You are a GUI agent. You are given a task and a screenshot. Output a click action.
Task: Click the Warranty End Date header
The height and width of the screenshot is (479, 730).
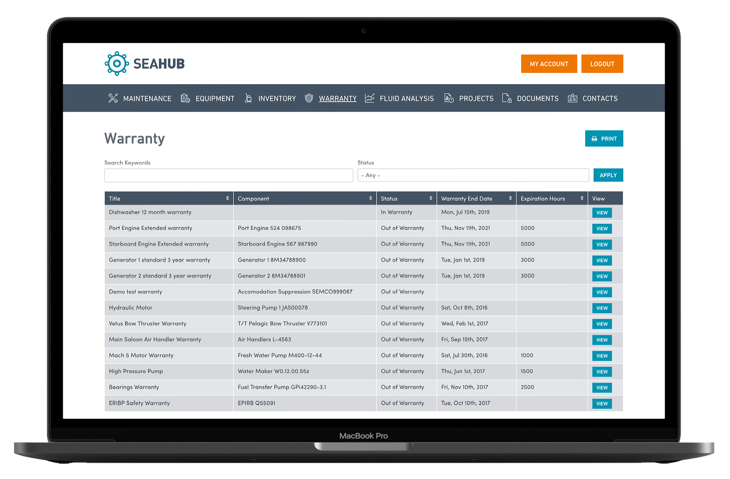(476, 198)
